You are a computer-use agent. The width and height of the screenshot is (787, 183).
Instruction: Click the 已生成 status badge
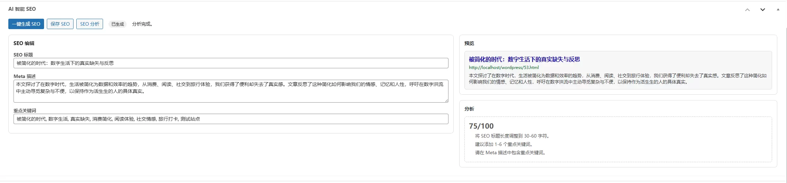pos(118,24)
